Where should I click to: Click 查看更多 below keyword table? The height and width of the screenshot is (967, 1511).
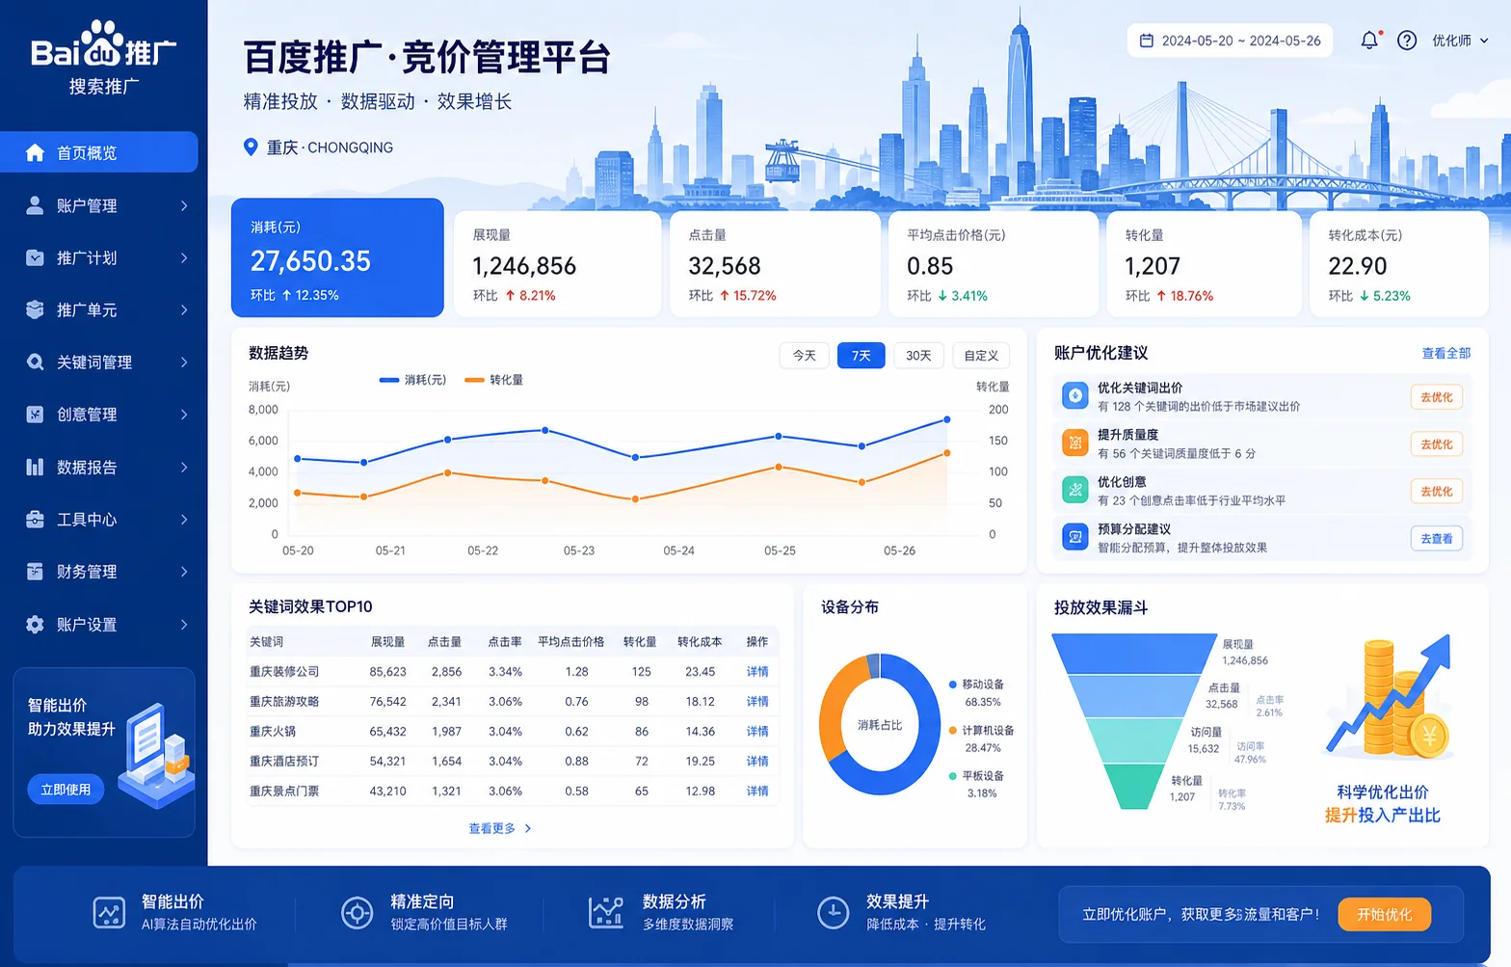coord(500,828)
